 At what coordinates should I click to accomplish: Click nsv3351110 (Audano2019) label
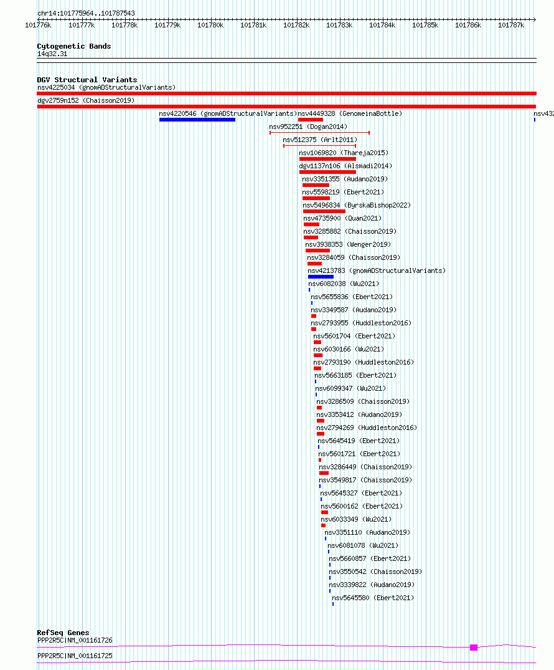[367, 532]
